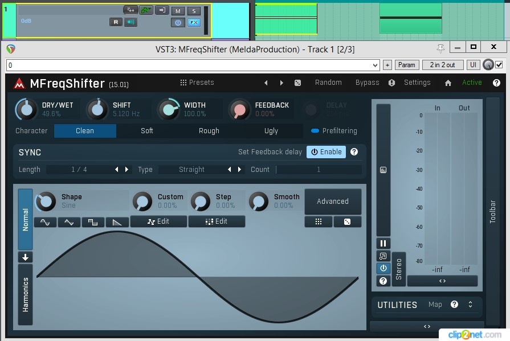
Task: Step Type to next option
Action: pos(240,170)
